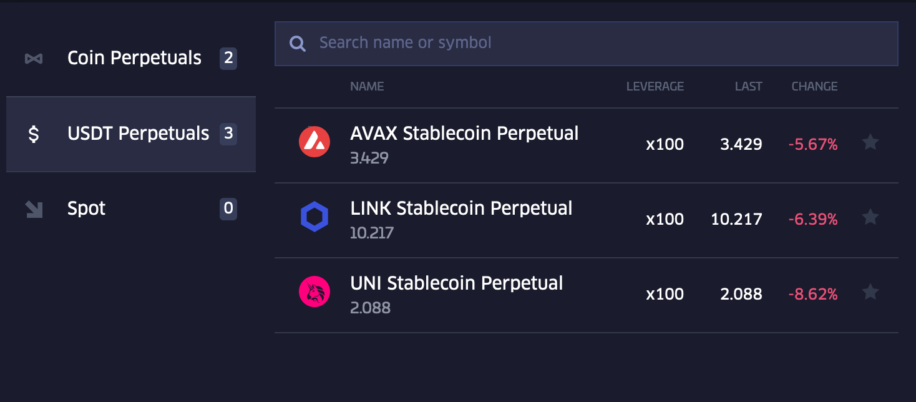Switch to Coin Perpetuals tab
This screenshot has width=916, height=402.
pos(134,59)
